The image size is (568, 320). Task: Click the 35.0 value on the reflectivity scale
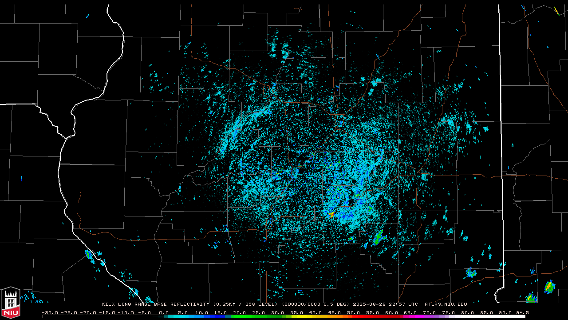[296, 312]
